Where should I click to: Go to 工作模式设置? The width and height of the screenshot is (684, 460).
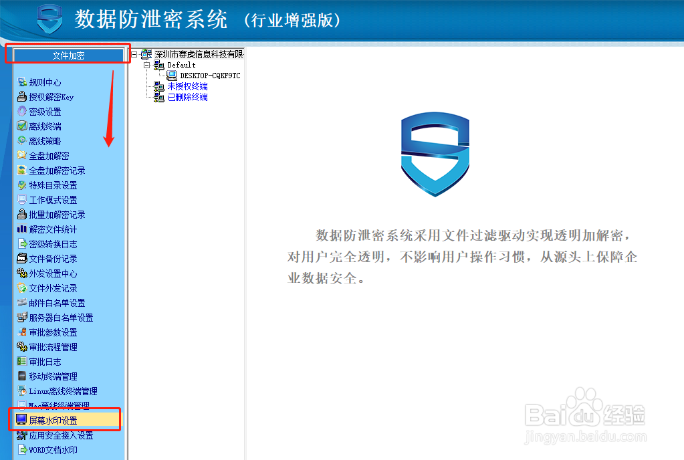[x=53, y=200]
